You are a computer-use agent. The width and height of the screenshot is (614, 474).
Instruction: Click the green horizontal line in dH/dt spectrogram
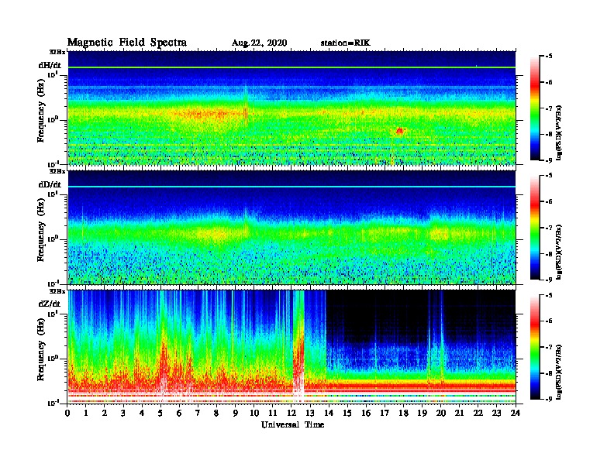coord(291,67)
